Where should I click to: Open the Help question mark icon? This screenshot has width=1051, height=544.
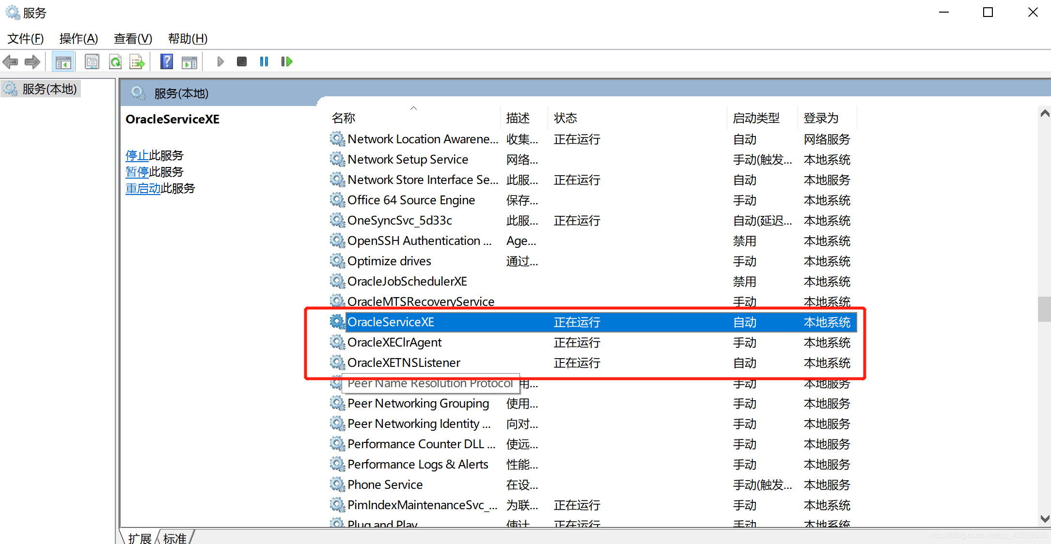[167, 61]
